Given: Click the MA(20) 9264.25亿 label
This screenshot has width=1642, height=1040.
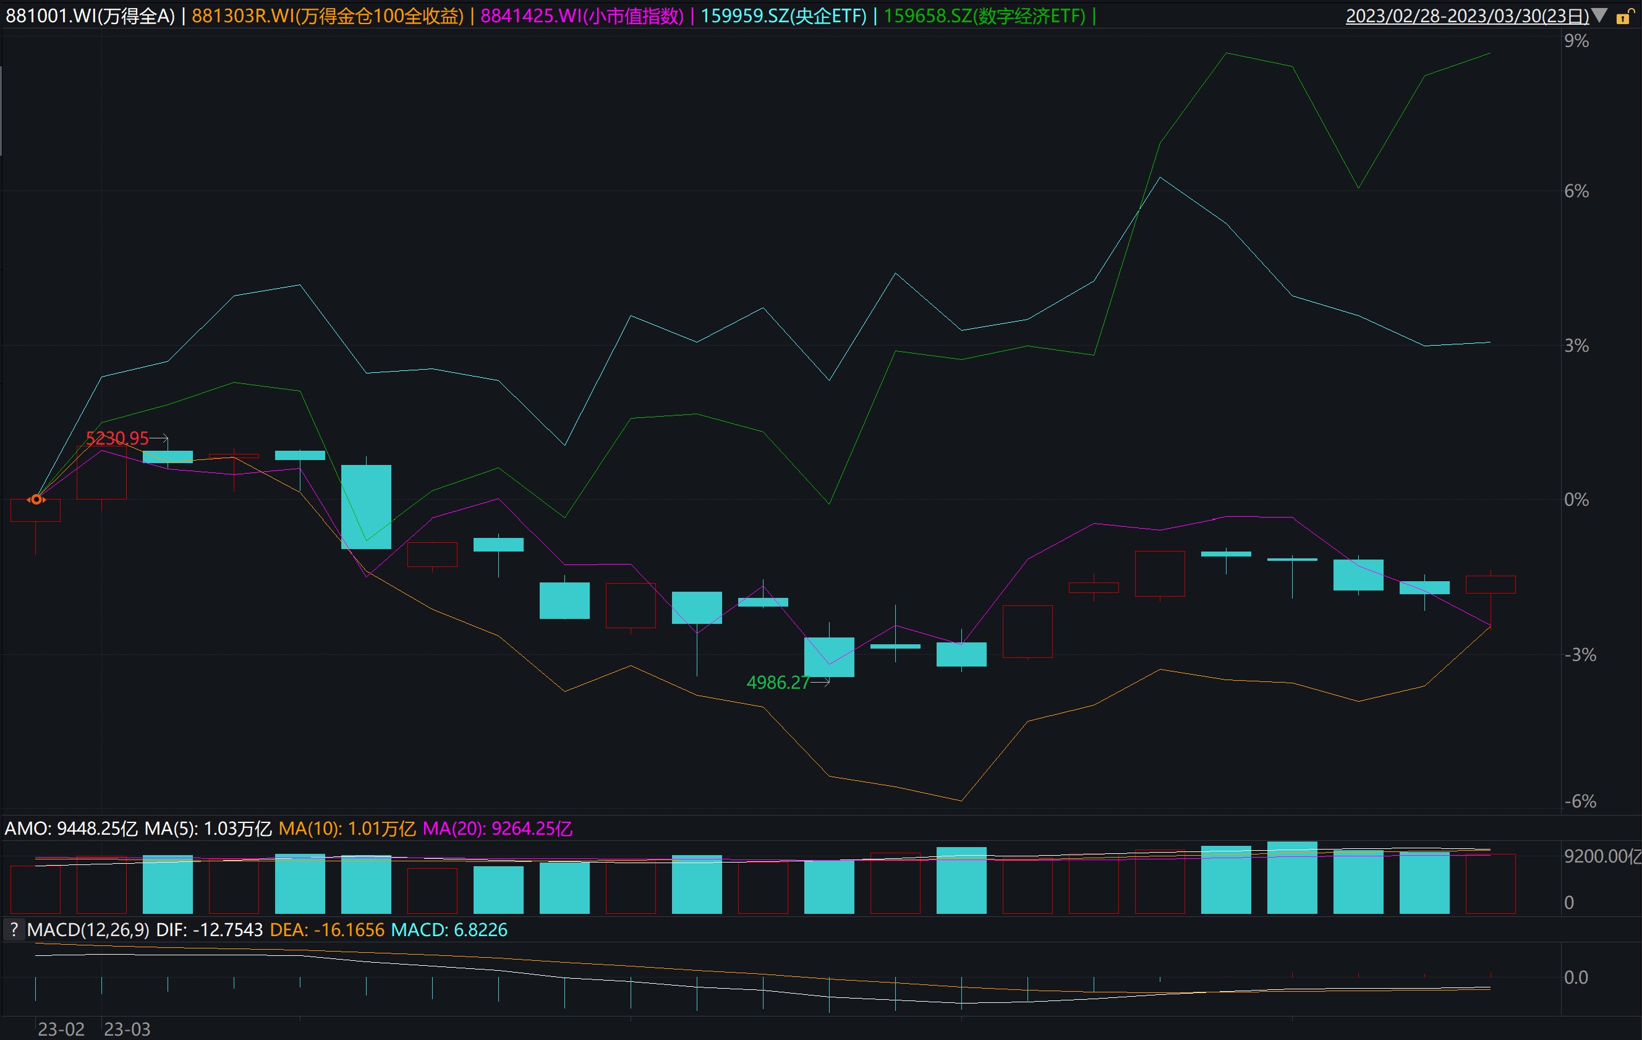Looking at the screenshot, I should point(497,829).
